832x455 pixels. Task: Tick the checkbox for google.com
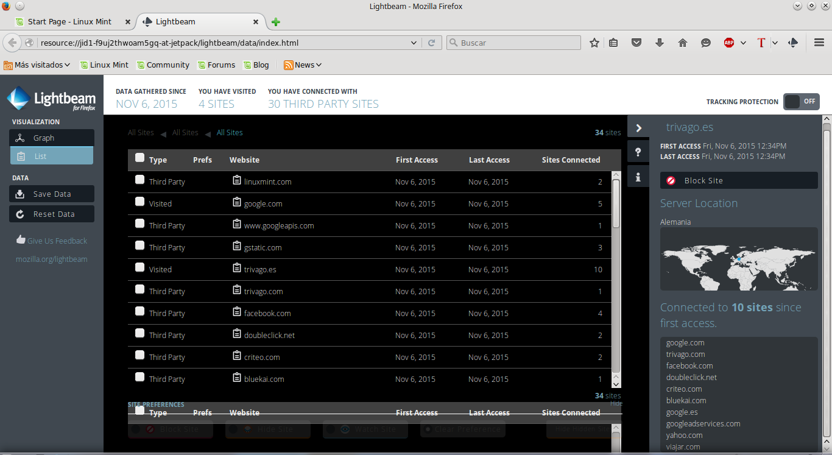139,202
